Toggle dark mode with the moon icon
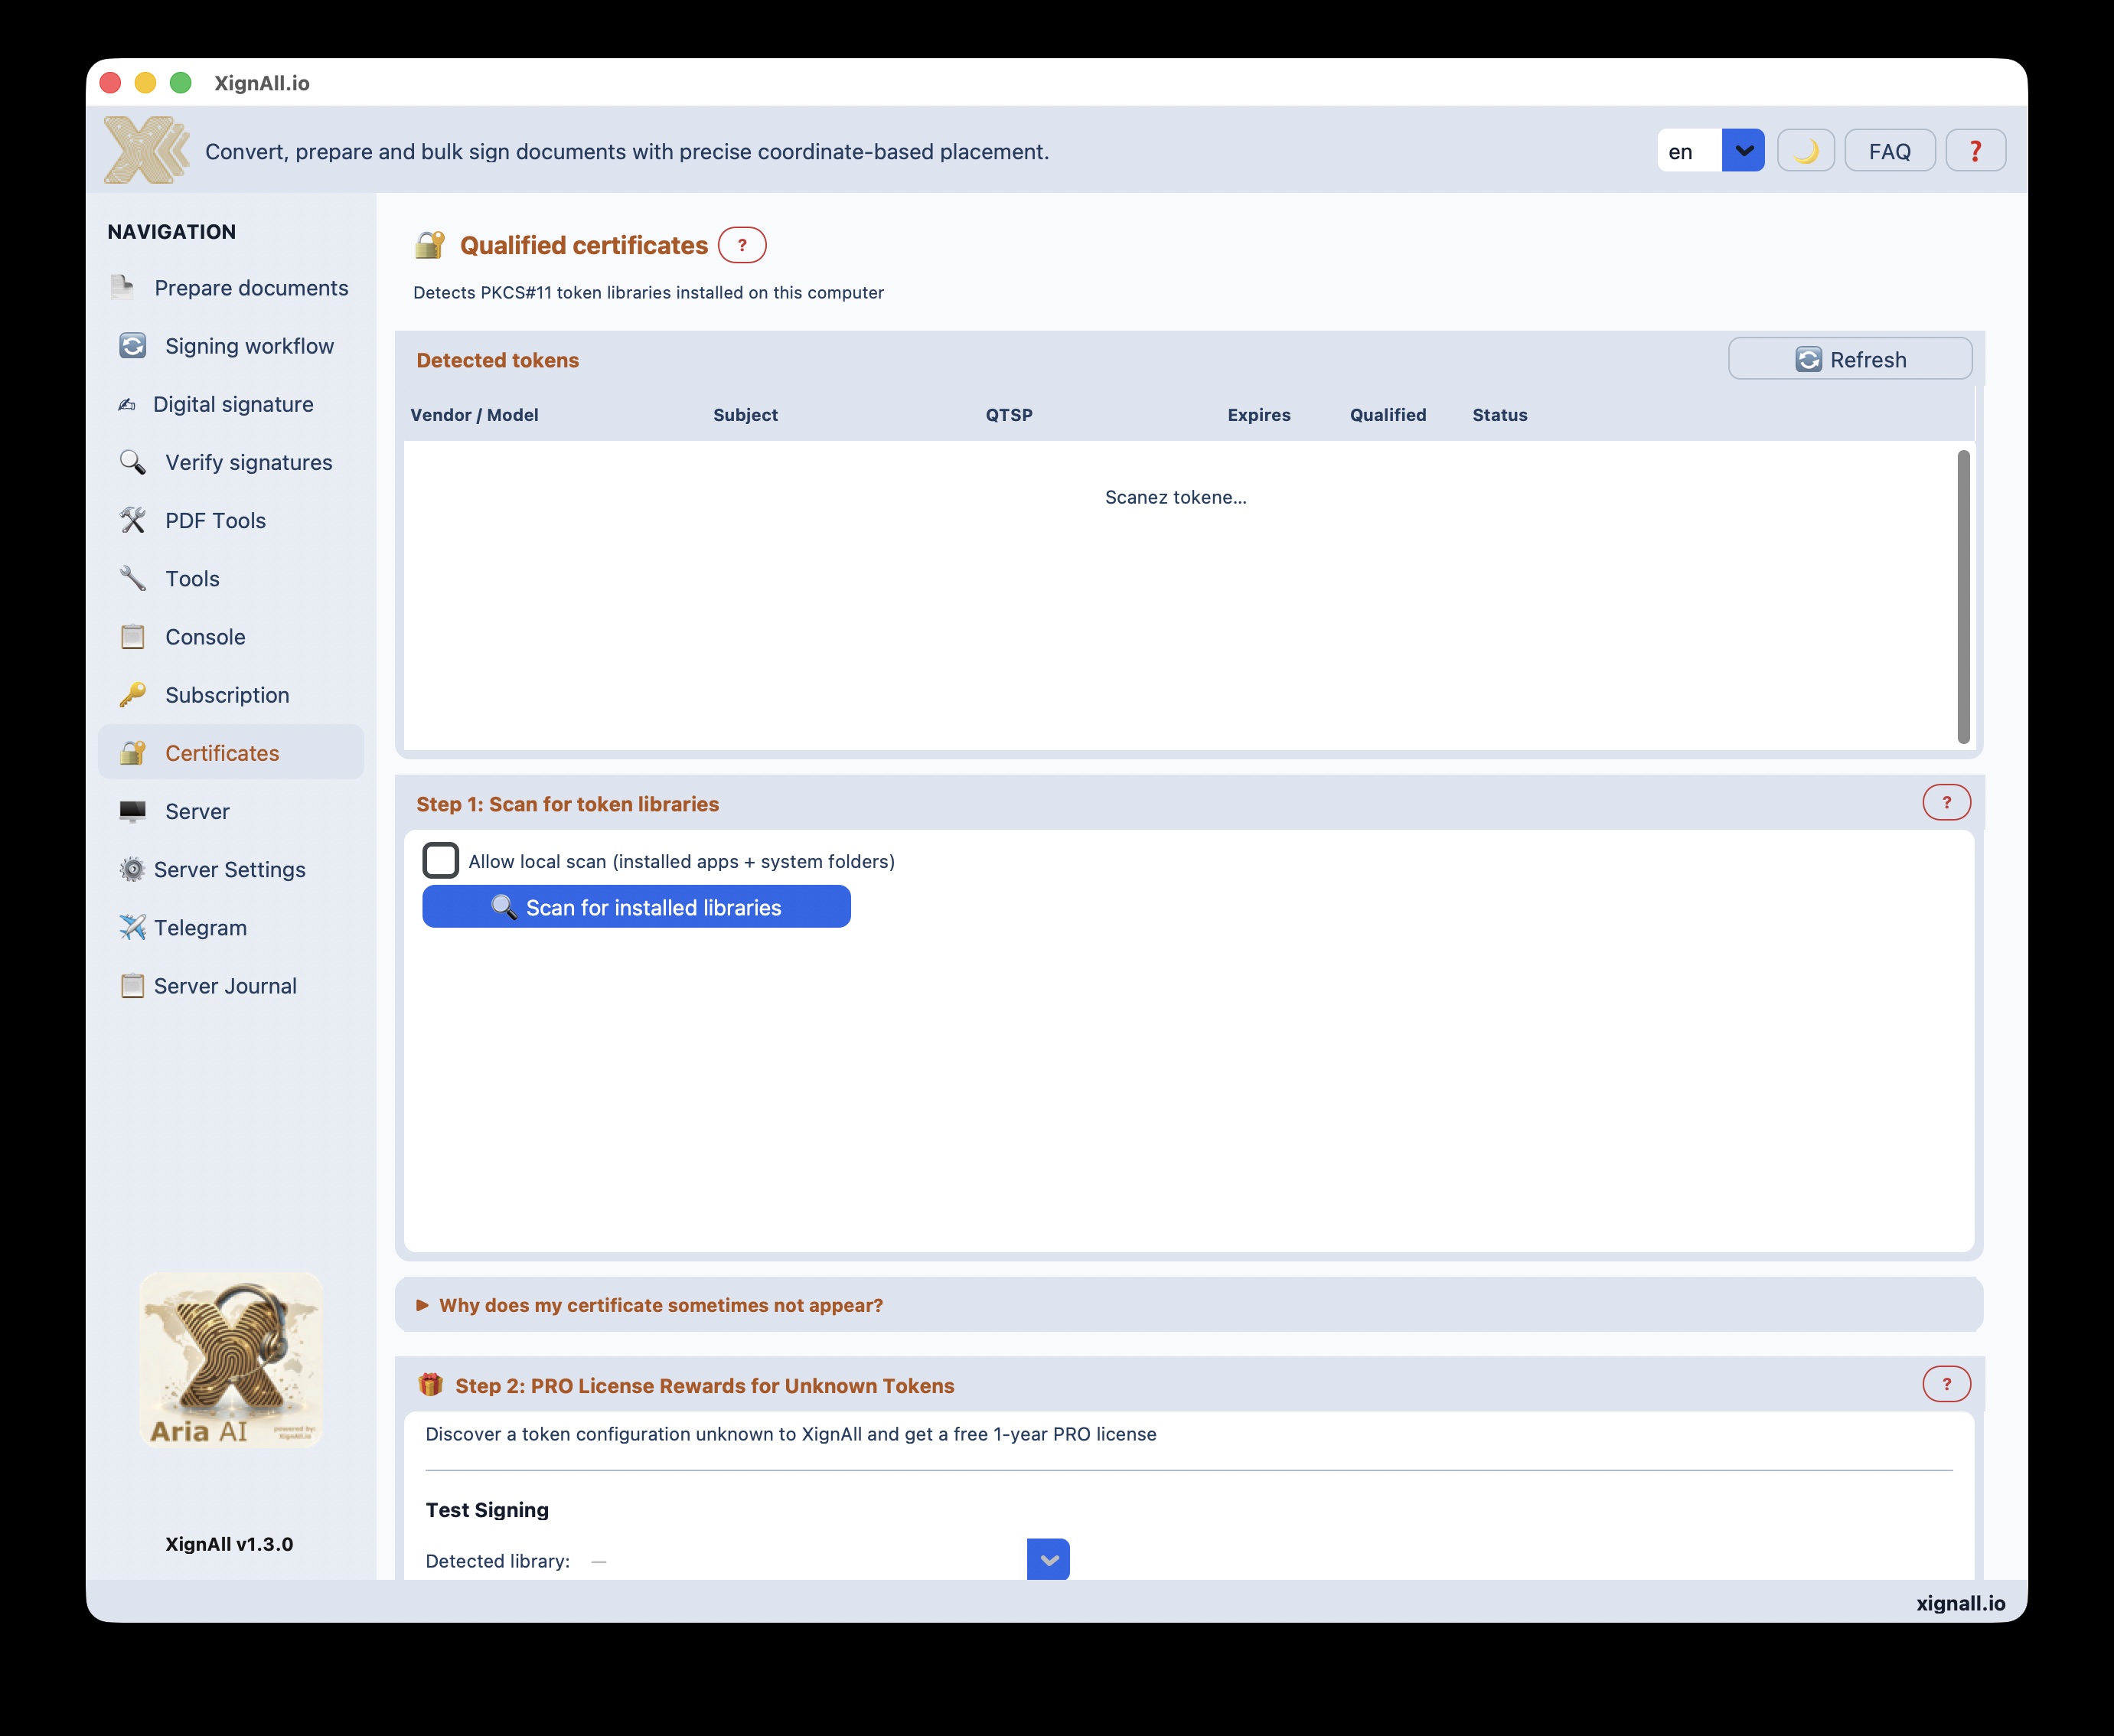The width and height of the screenshot is (2114, 1736). [x=1806, y=151]
